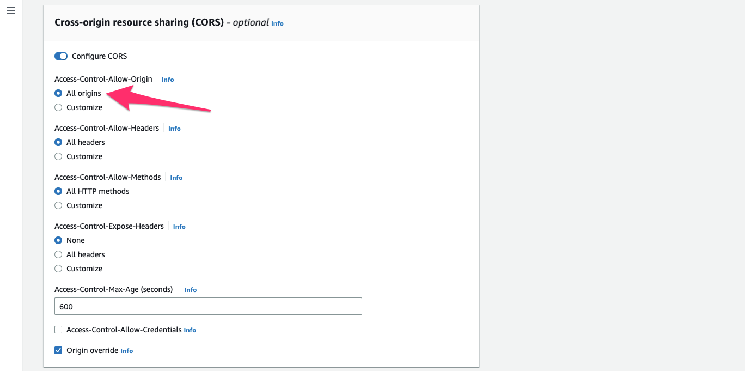Click Info next to Access-Control-Allow-Methods
745x371 pixels.
coord(176,178)
